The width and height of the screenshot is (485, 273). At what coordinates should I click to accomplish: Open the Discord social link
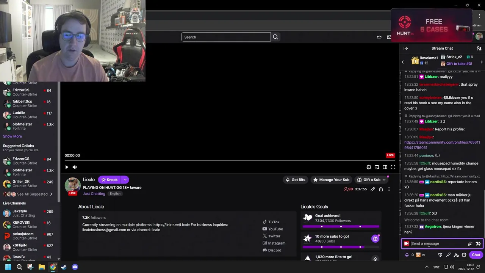click(272, 250)
